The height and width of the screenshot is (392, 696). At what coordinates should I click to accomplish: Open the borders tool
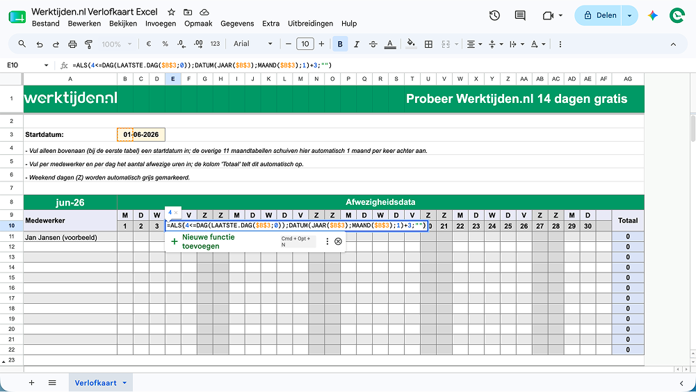pyautogui.click(x=428, y=44)
